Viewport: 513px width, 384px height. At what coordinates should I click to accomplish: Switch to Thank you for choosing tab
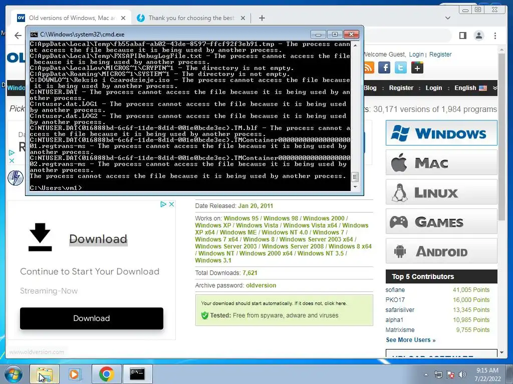(x=191, y=18)
